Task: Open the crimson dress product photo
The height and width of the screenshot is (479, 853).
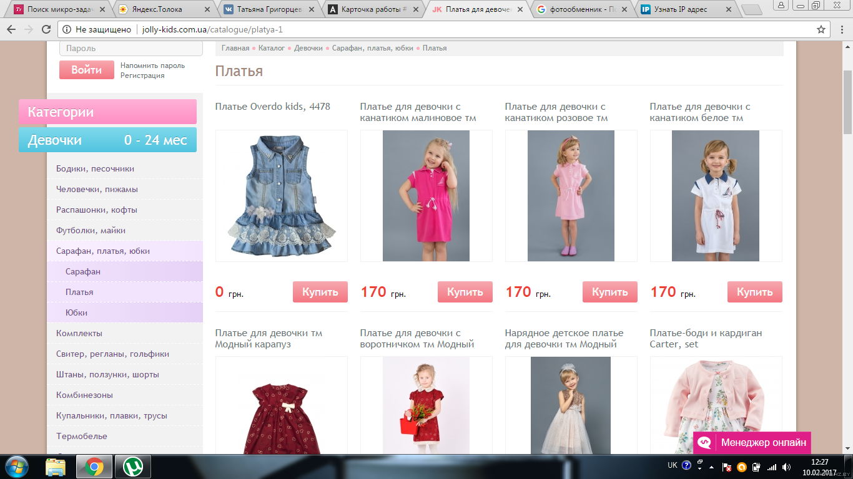Action: tap(426, 196)
